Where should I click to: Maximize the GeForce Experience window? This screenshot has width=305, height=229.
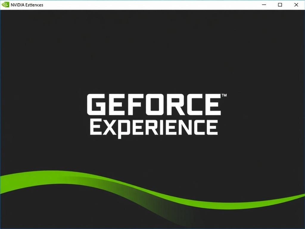[x=280, y=5]
